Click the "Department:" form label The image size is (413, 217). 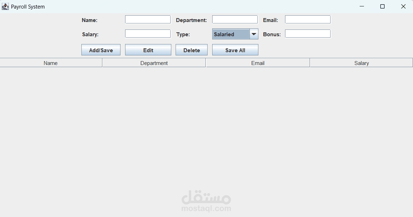tap(192, 20)
